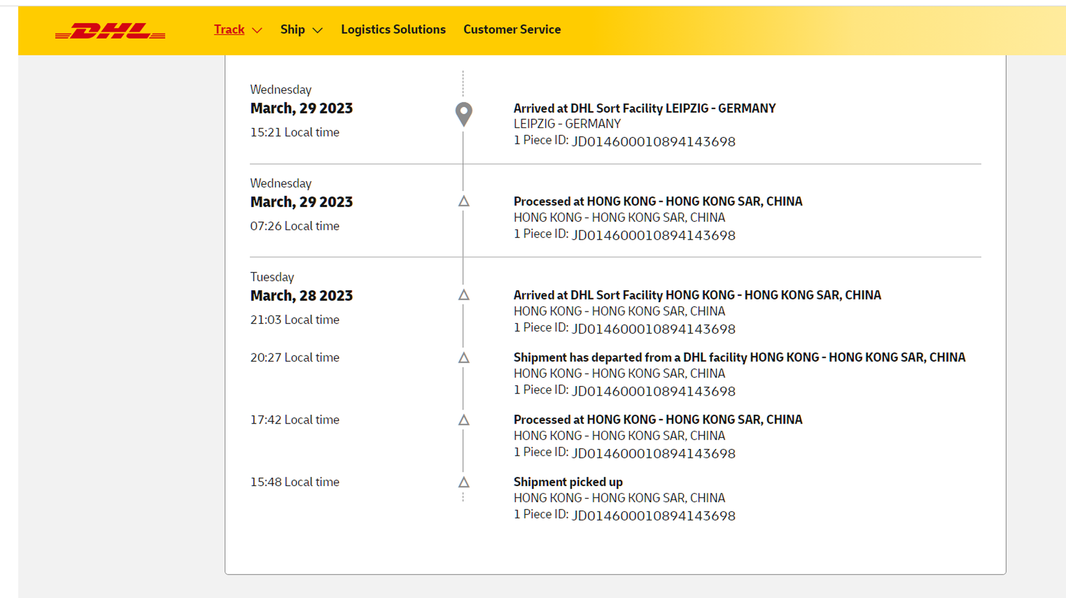Click the Shipment picked up event title
This screenshot has height=598, width=1066.
point(568,482)
